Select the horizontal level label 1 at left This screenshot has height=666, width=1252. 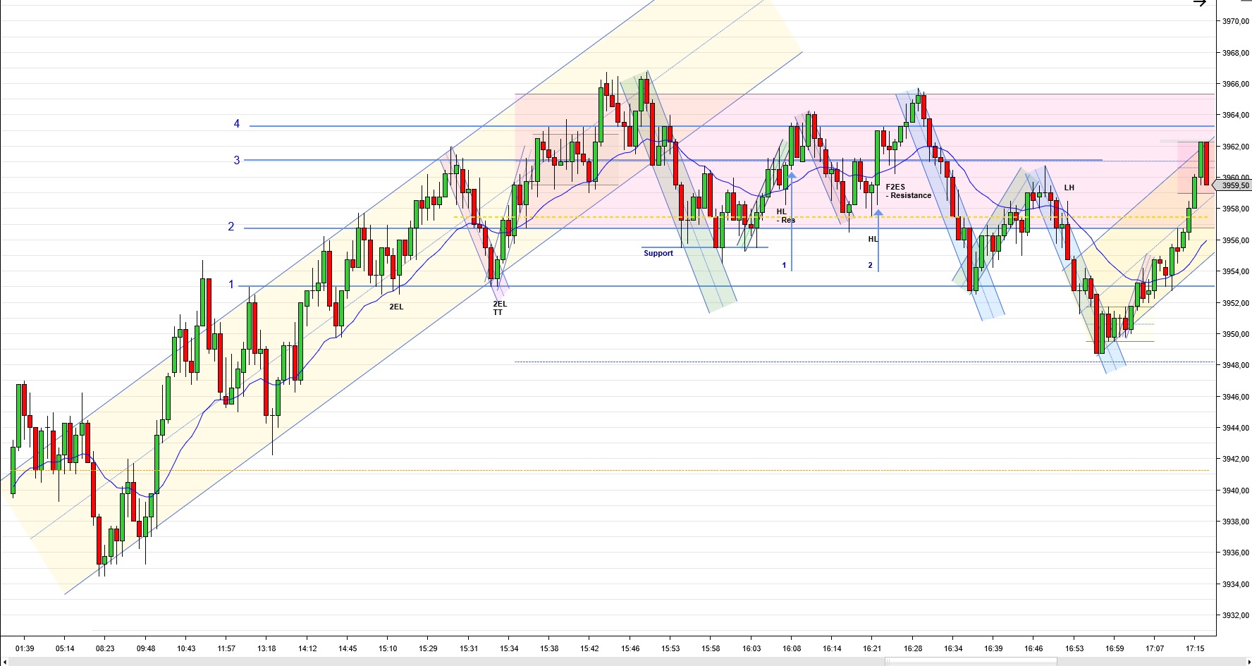click(x=231, y=285)
